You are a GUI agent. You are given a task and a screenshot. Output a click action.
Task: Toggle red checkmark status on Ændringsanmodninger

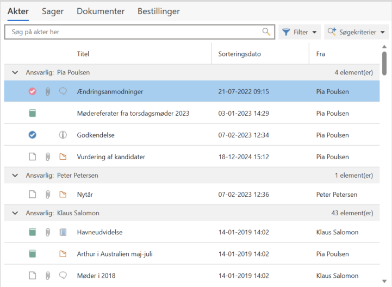(33, 92)
